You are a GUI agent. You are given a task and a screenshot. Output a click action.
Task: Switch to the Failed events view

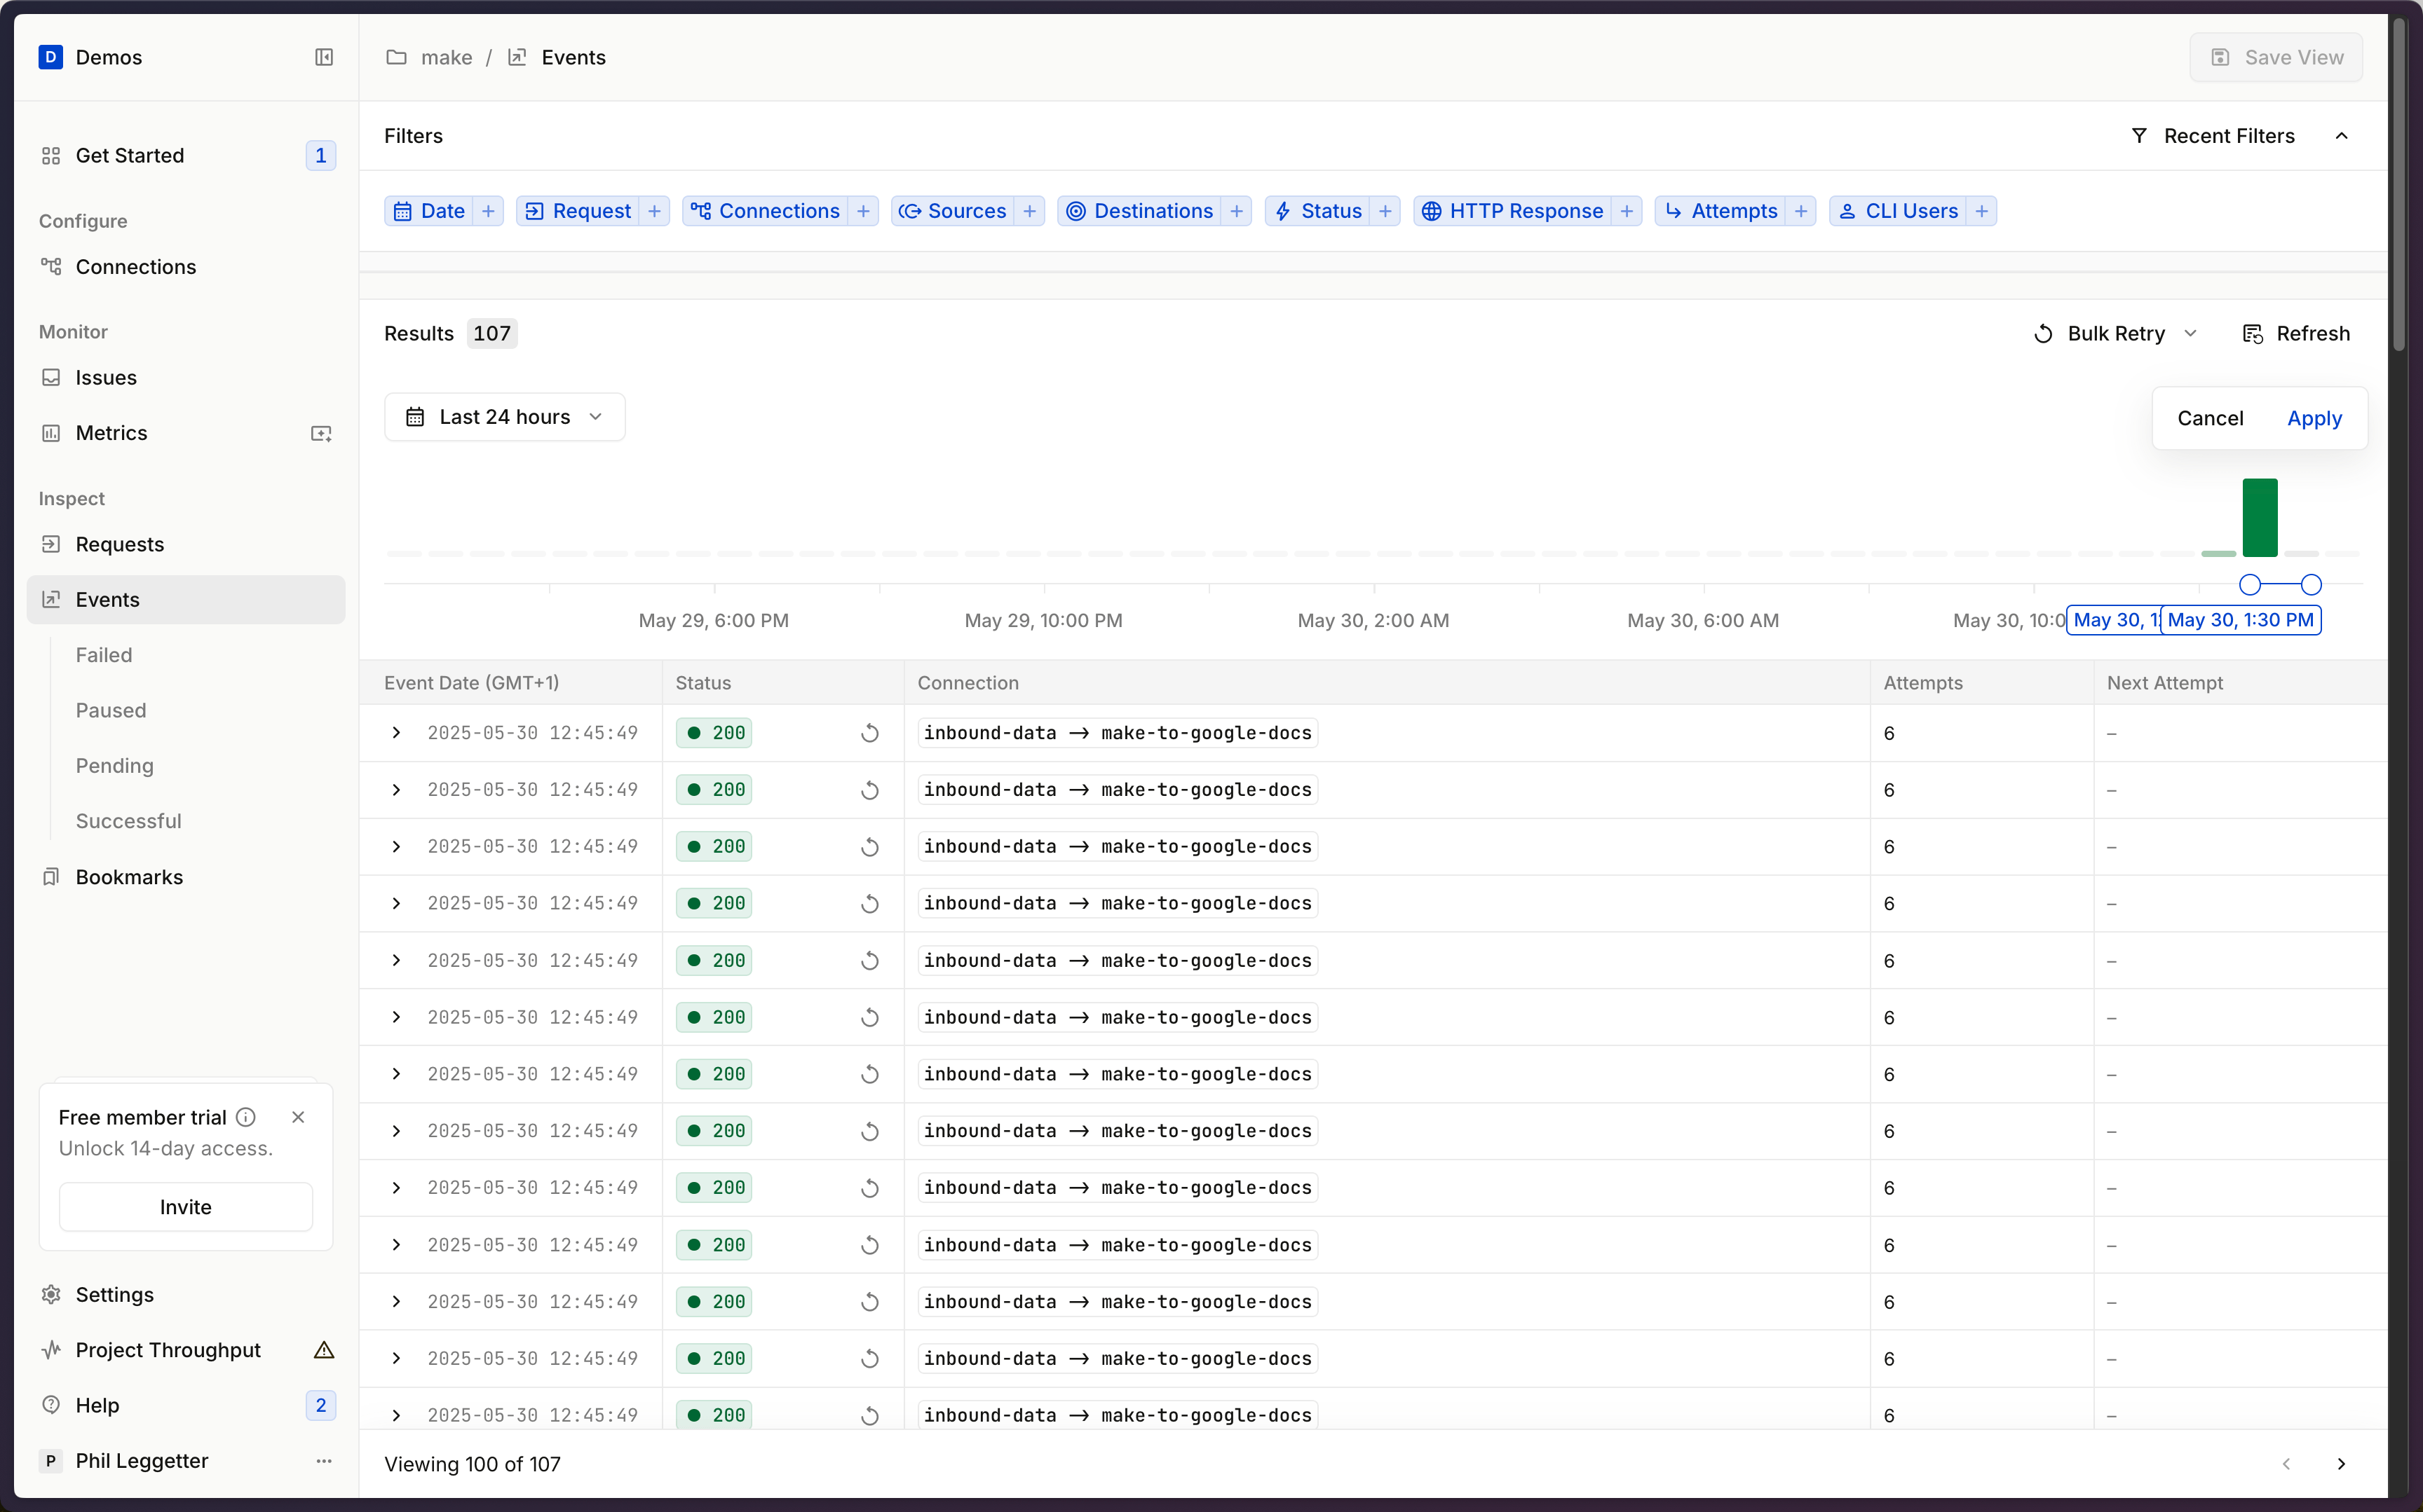pos(104,654)
